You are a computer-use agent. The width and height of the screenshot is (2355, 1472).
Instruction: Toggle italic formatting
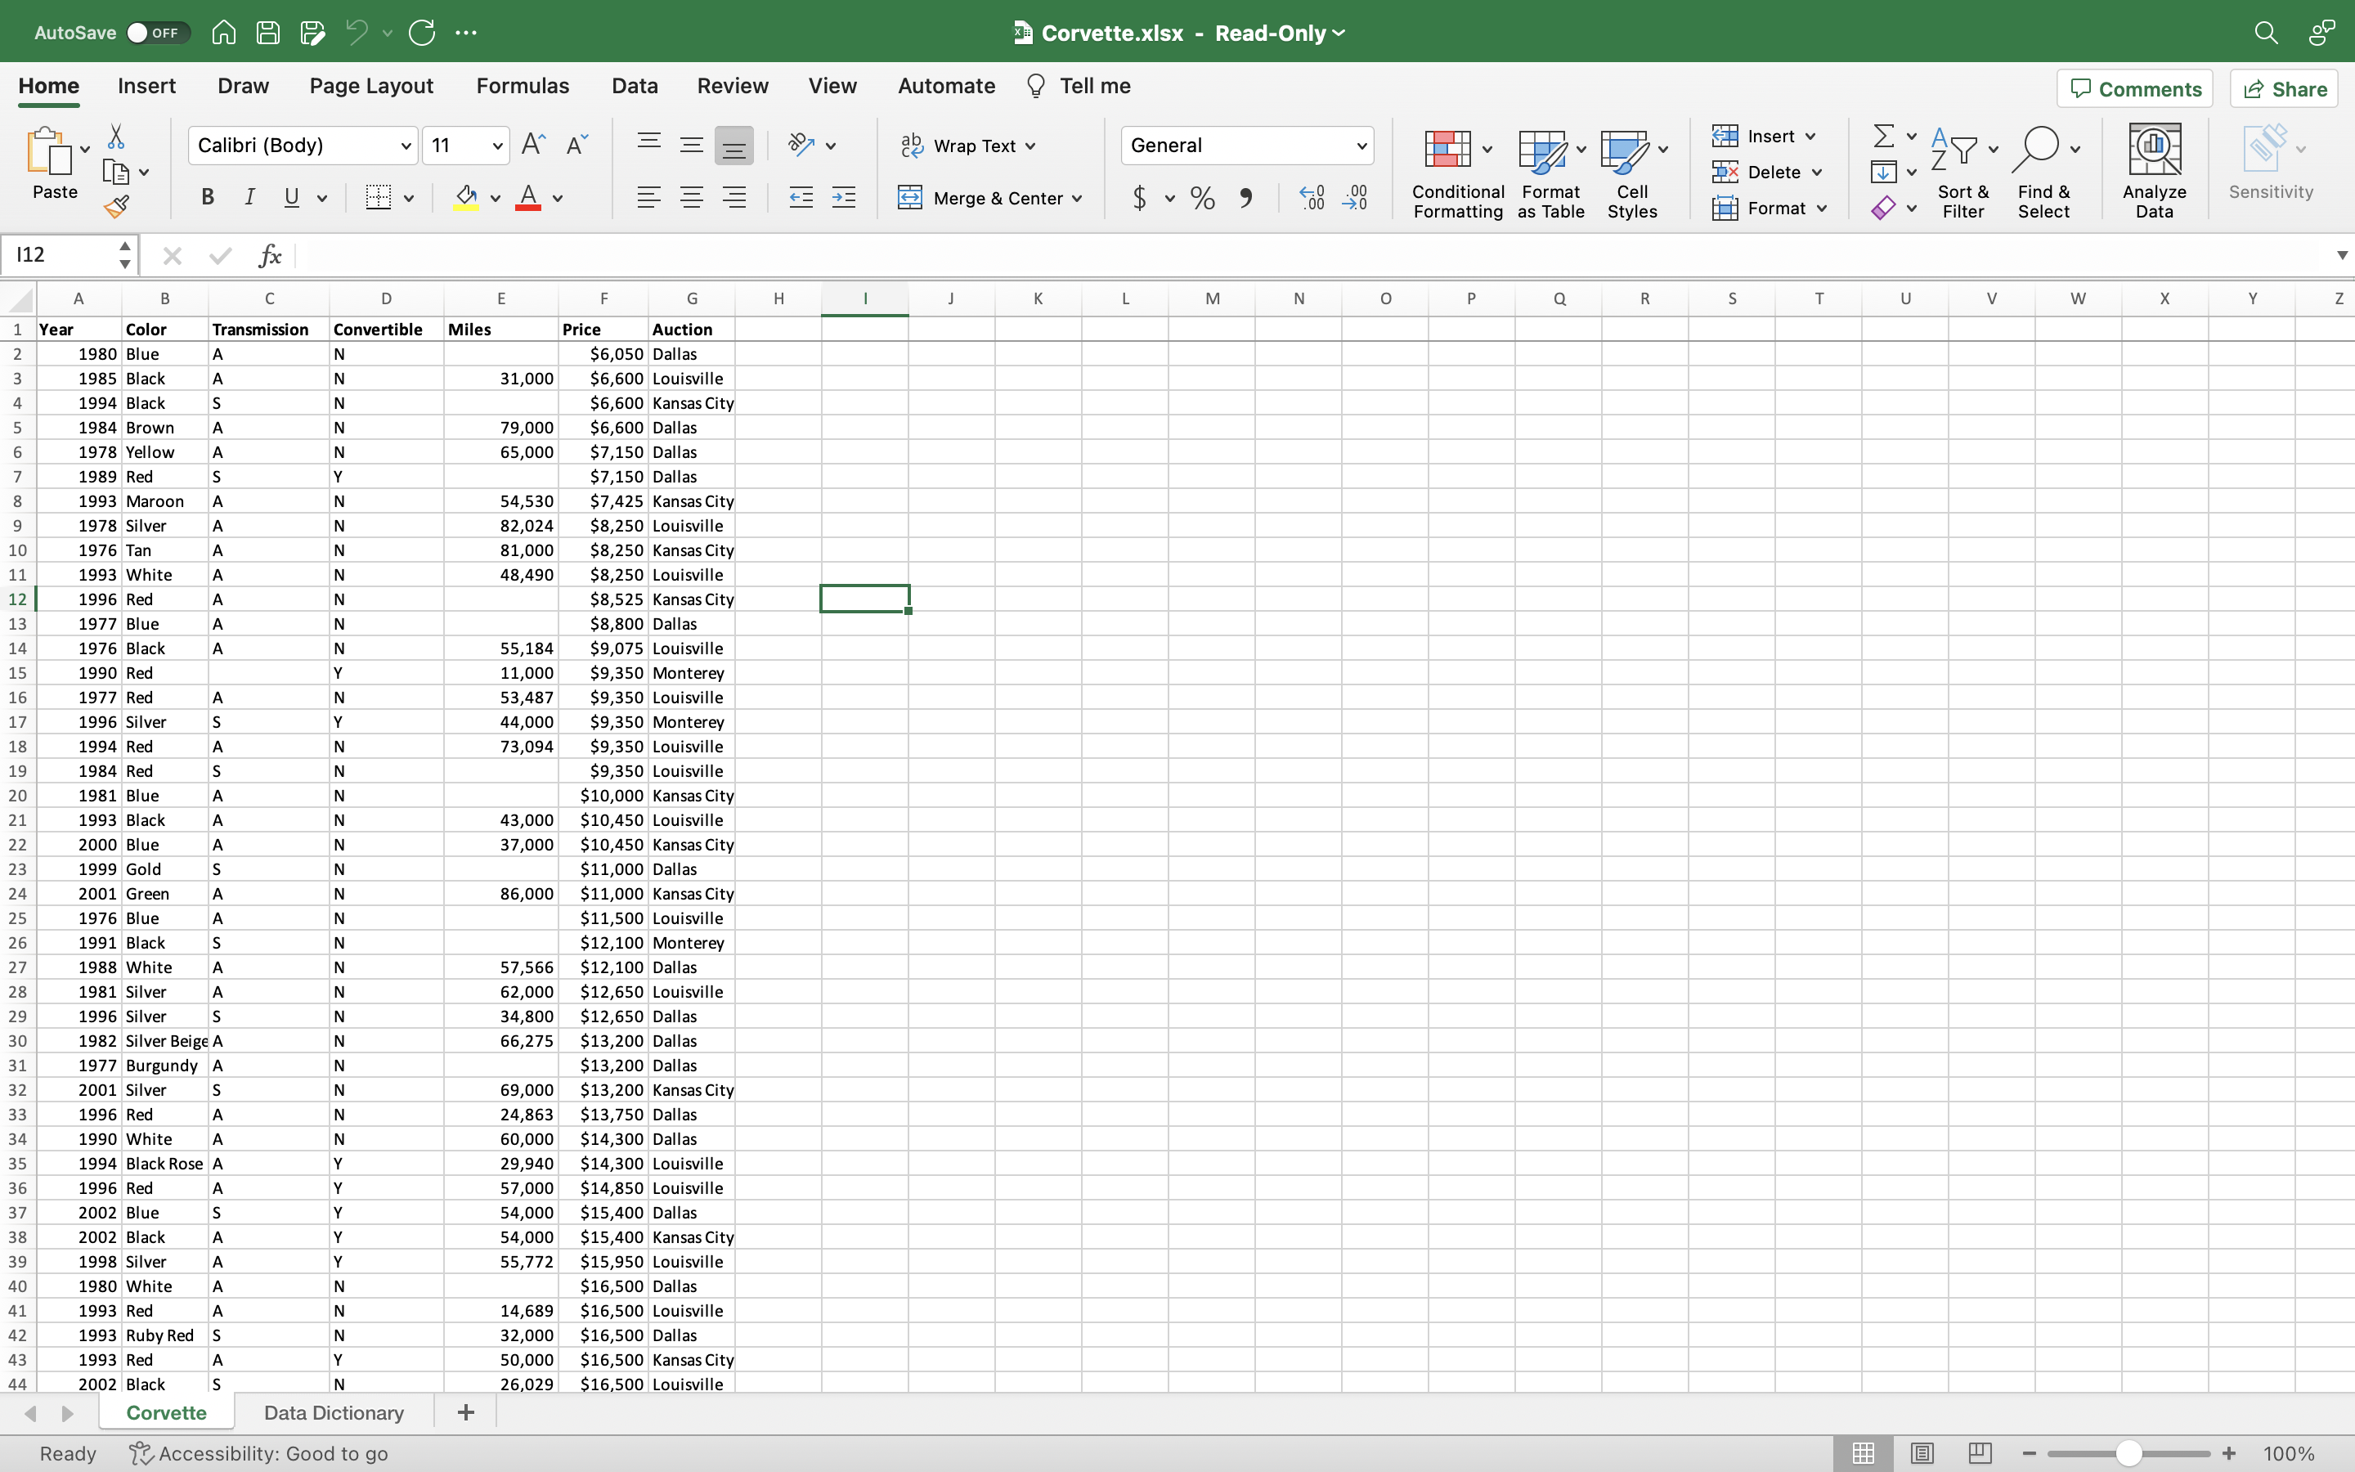[x=250, y=198]
